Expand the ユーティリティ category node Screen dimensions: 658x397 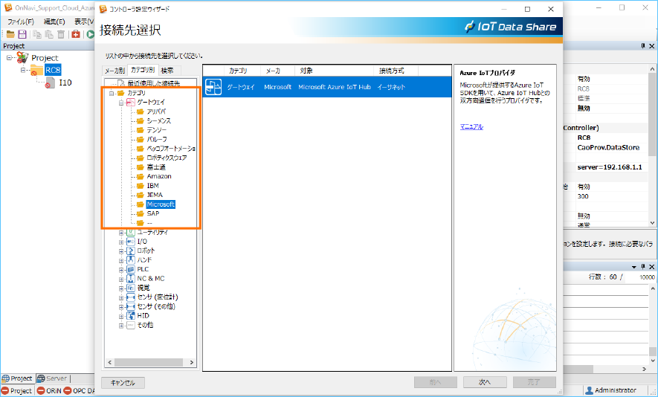[x=121, y=233]
